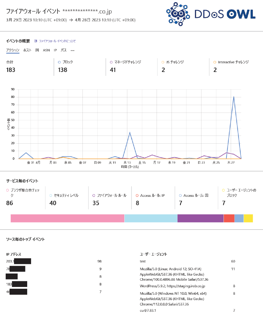Screen dimensions: 263x318
Task: Click the tall spike near 木27 on the chart
Action: 234,97
